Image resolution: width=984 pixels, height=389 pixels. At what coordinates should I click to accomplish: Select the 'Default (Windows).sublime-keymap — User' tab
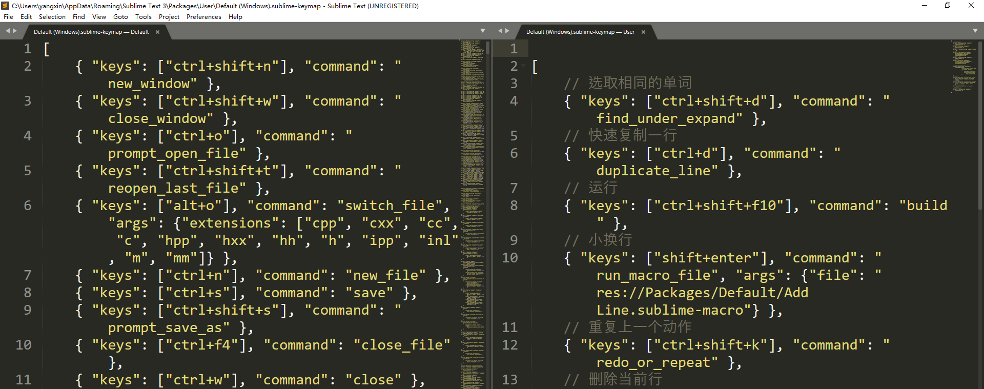pyautogui.click(x=580, y=32)
